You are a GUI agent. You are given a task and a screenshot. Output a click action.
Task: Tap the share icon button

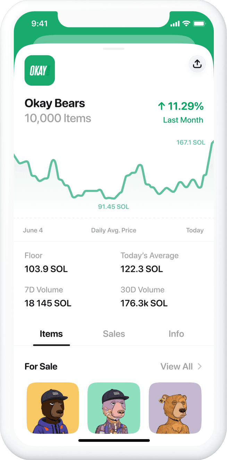click(x=197, y=64)
